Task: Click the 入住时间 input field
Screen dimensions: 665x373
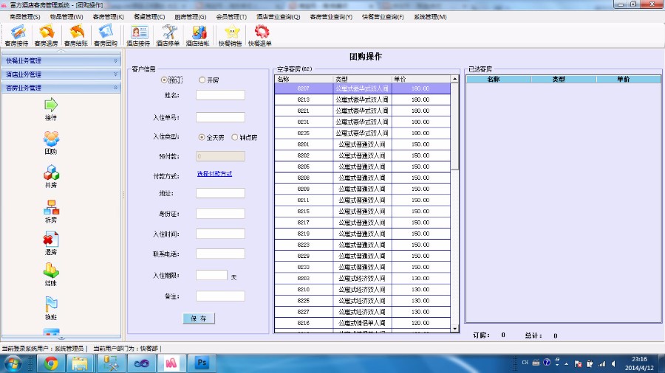Action: coord(220,234)
